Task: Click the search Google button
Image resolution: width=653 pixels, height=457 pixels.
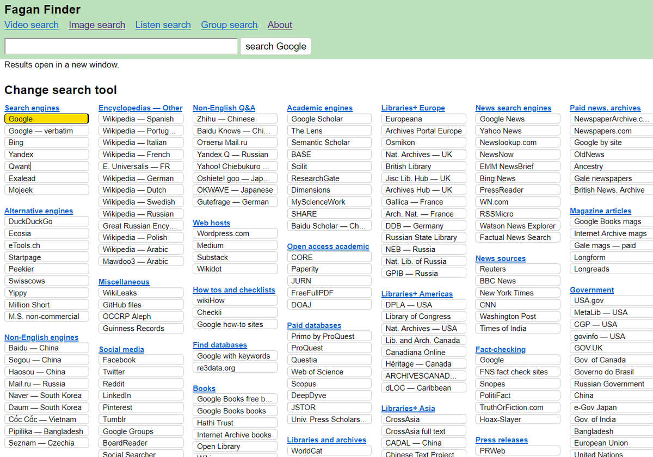Action: pyautogui.click(x=276, y=46)
